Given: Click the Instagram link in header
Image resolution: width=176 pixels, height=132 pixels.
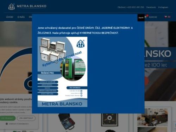Looking at the screenshot, I should 163,7.
